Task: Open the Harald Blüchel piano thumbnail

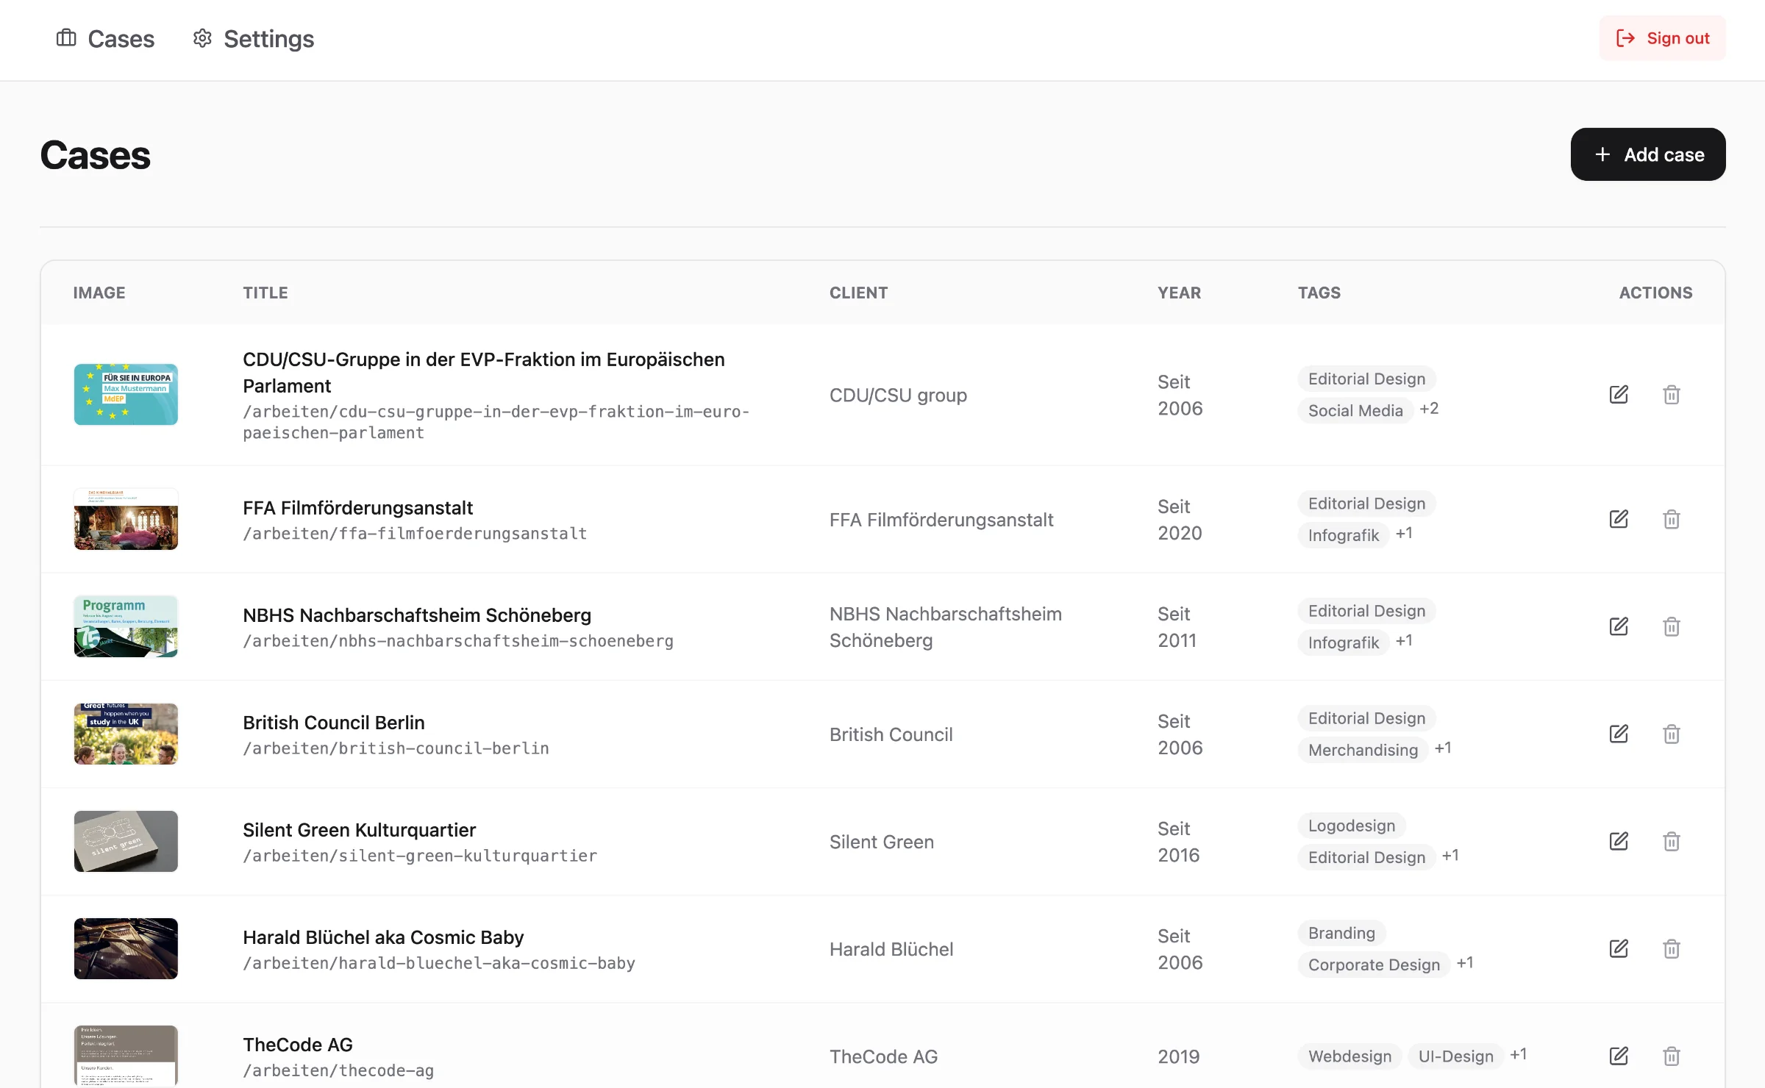Action: click(126, 948)
